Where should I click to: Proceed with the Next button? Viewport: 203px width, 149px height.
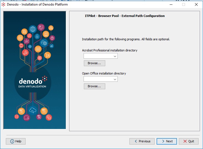point(167,141)
